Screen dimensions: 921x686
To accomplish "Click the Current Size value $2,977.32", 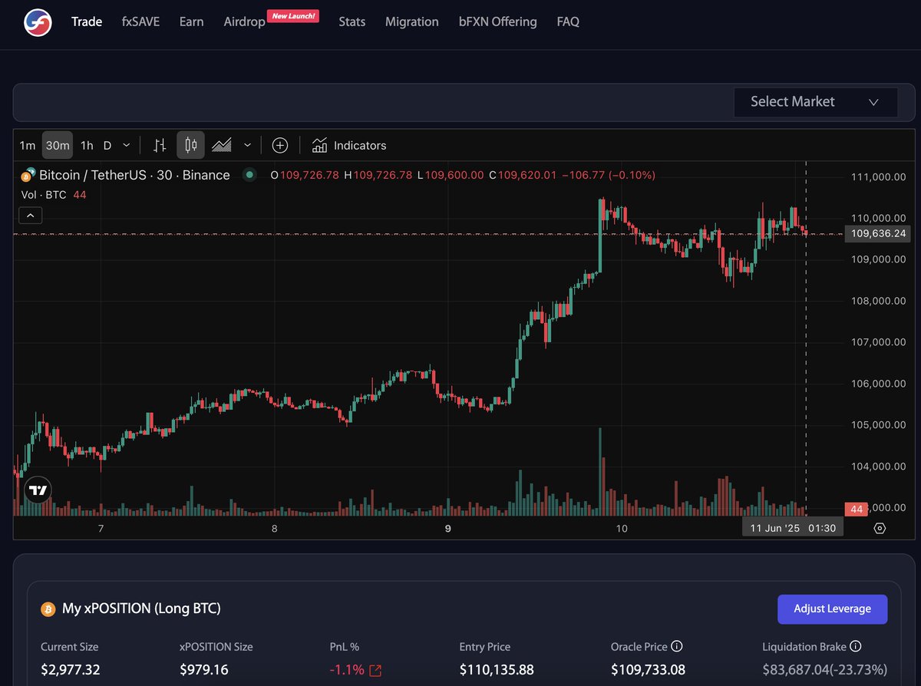I will point(71,670).
